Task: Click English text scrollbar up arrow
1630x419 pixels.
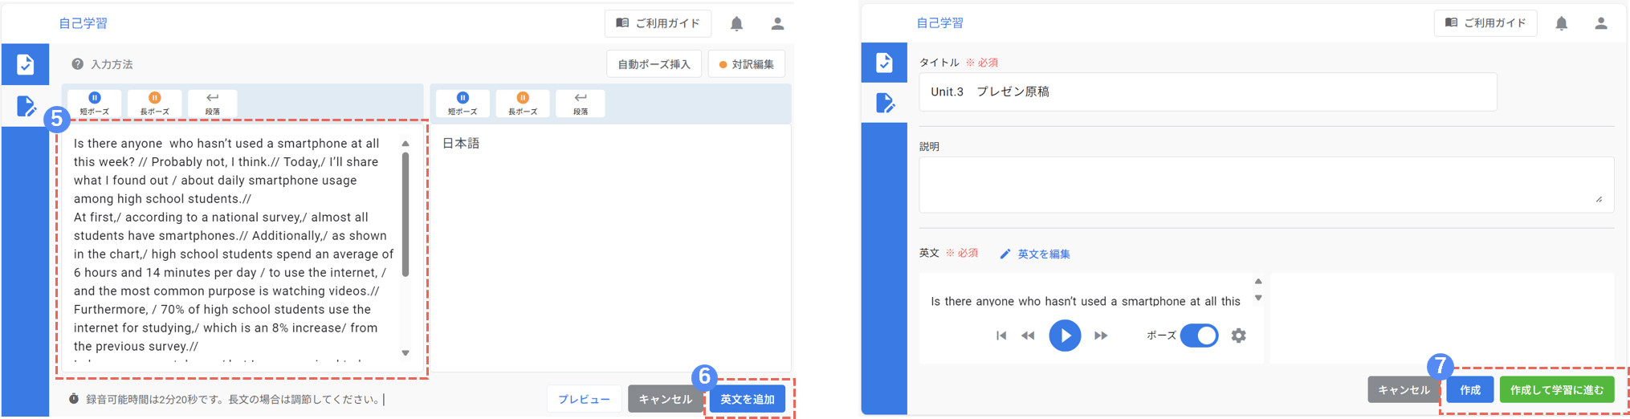Action: coord(405,144)
